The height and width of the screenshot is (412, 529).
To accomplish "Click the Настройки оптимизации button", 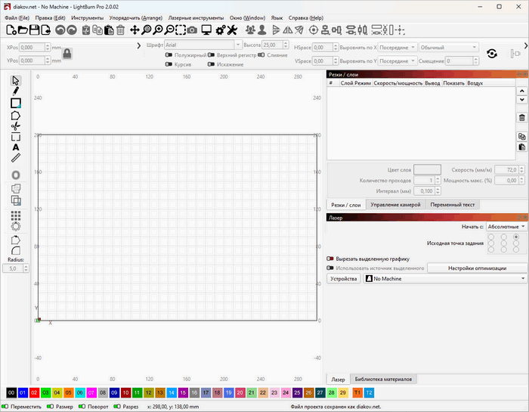I will coord(477,268).
